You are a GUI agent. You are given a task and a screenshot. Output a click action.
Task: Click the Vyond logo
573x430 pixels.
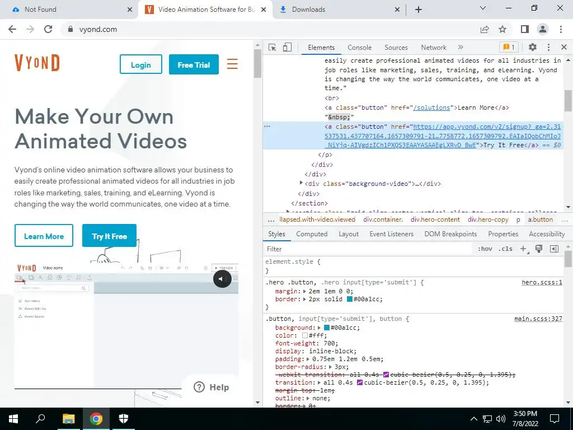coord(37,63)
